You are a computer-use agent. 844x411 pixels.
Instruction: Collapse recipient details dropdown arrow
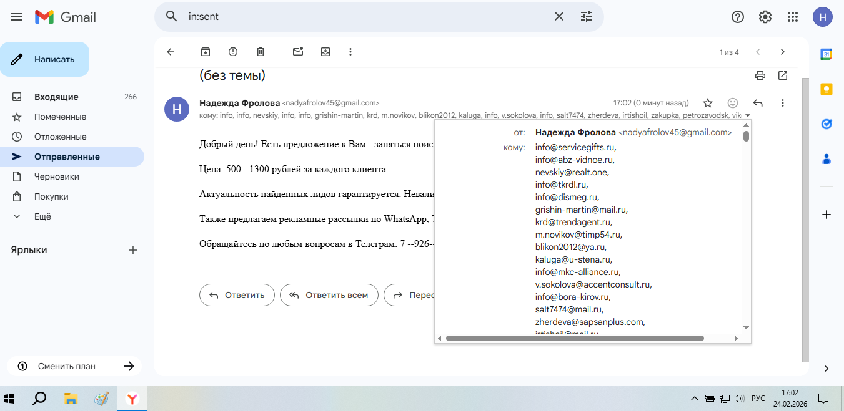[748, 115]
